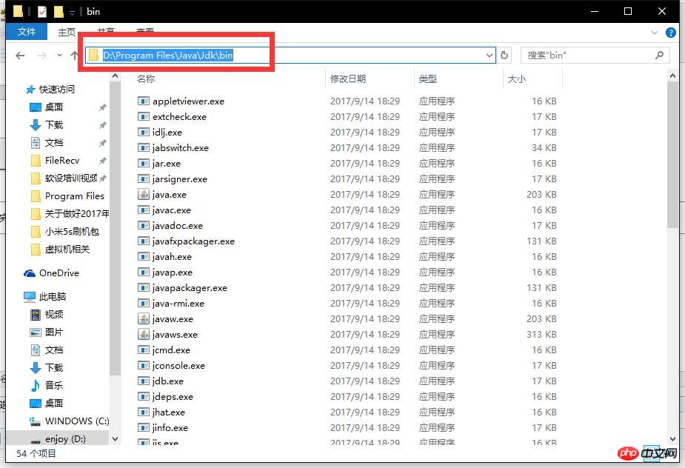Switch to the 主页 ribbon tab

pos(67,32)
